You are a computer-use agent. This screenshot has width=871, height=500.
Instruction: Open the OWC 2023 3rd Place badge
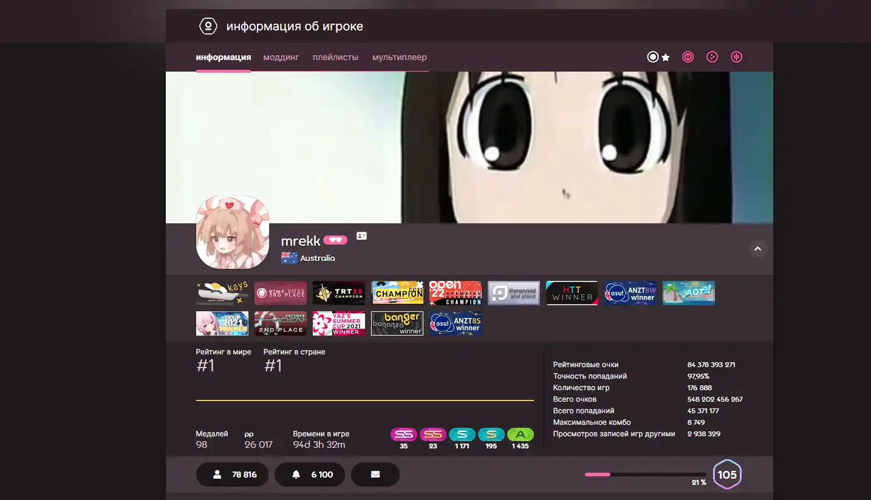(x=281, y=293)
